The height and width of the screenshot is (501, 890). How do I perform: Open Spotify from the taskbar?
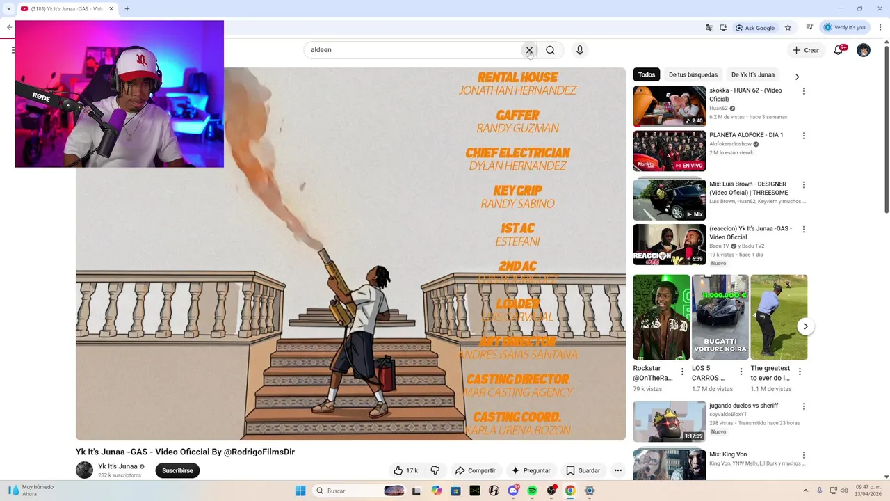pyautogui.click(x=532, y=491)
